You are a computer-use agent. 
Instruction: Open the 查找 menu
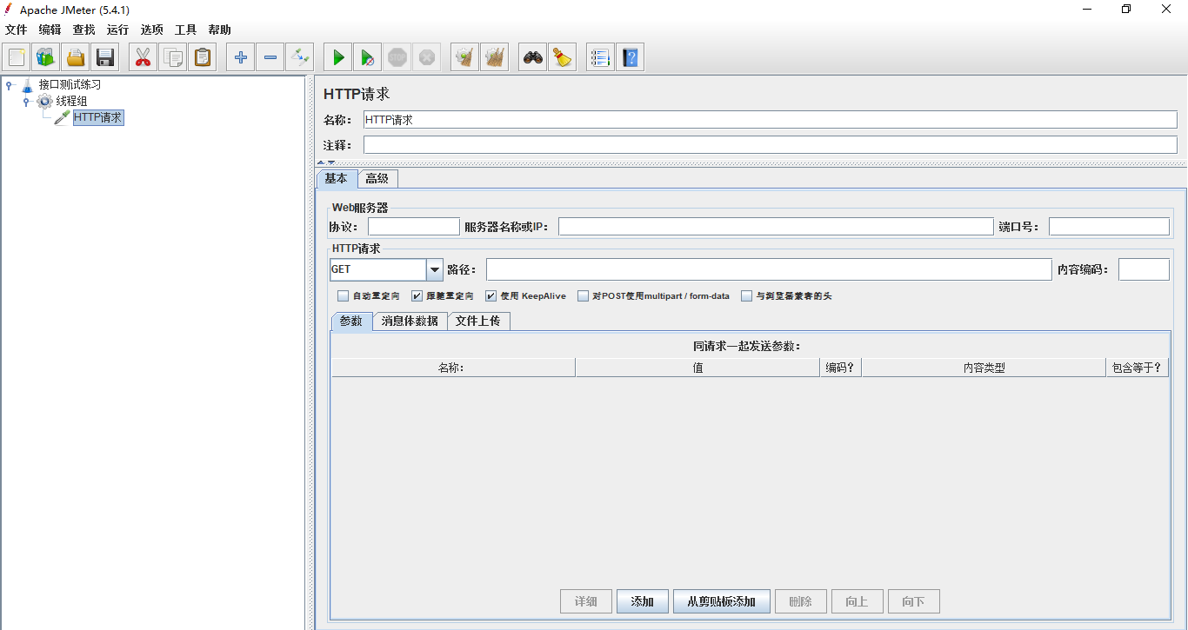click(84, 30)
